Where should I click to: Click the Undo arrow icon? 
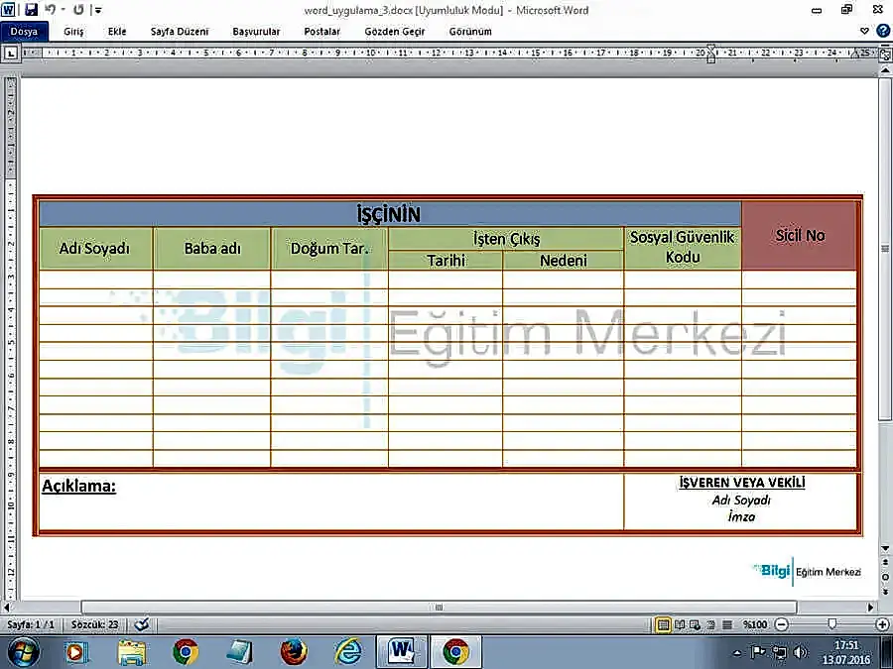click(49, 10)
